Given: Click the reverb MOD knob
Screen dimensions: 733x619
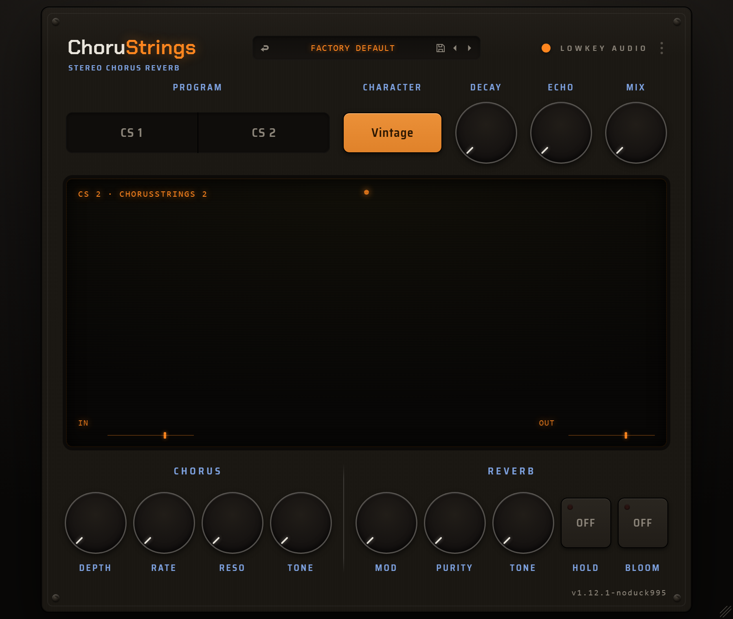Looking at the screenshot, I should pyautogui.click(x=386, y=523).
